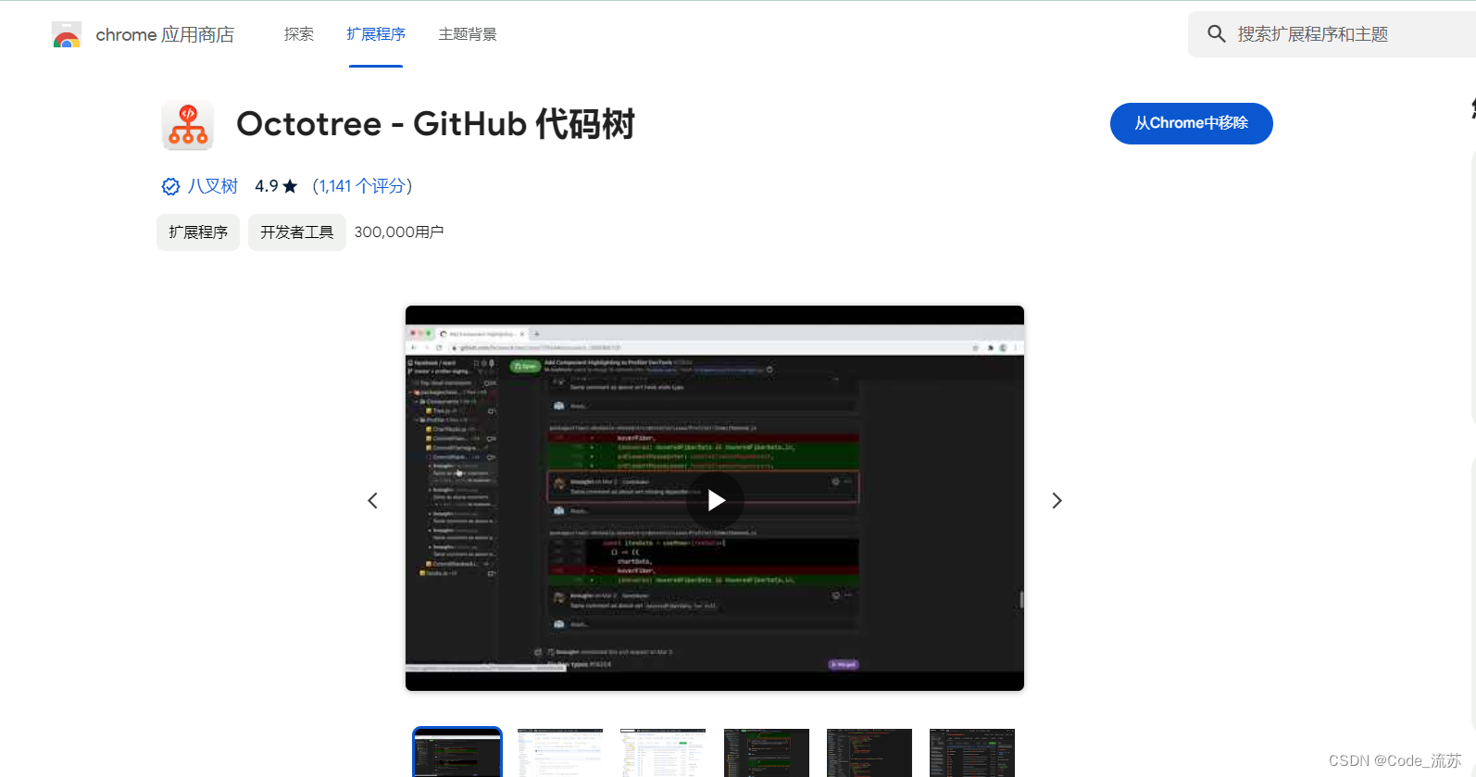Click the verified publisher badge icon
Viewport: 1476px width, 777px height.
(170, 187)
